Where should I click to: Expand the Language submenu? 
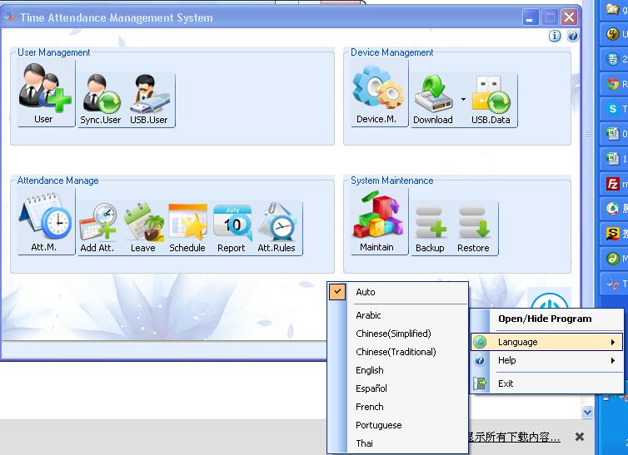tap(546, 342)
